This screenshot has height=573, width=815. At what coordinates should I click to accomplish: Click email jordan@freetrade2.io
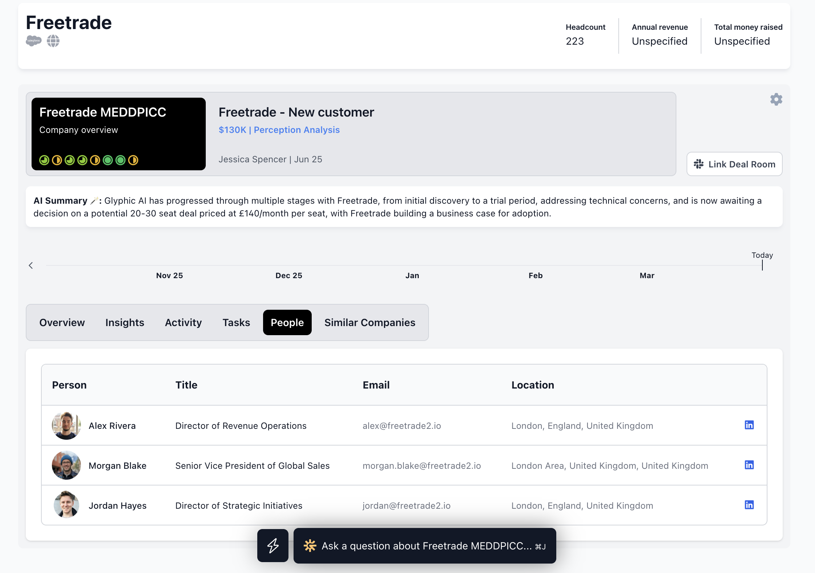coord(406,505)
